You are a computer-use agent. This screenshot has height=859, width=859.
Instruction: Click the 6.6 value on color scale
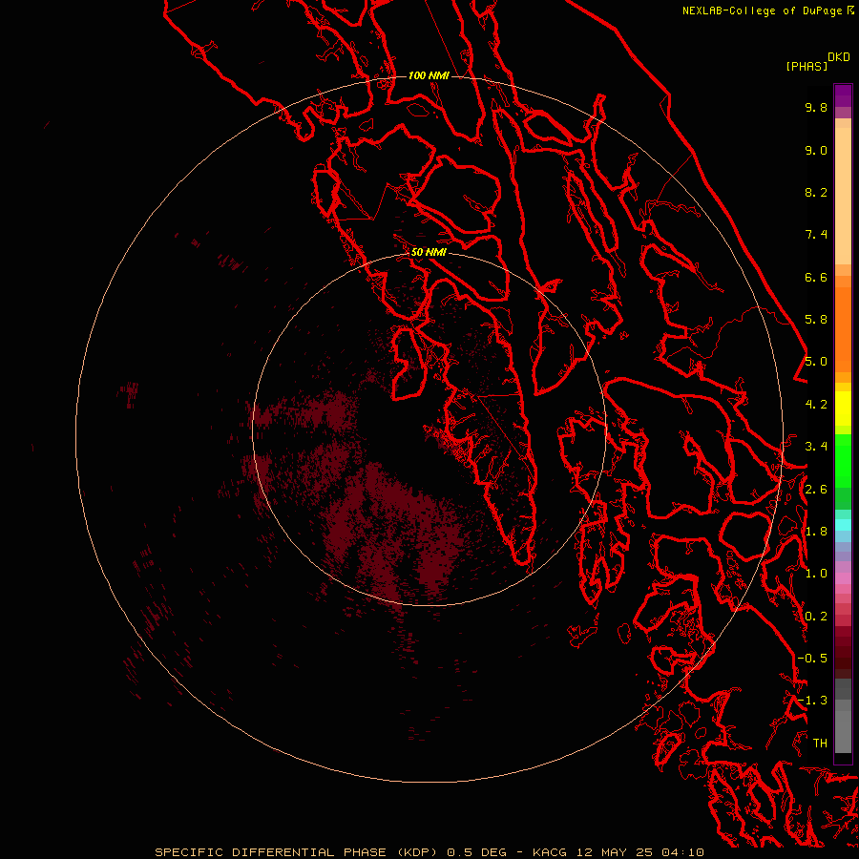click(x=816, y=277)
